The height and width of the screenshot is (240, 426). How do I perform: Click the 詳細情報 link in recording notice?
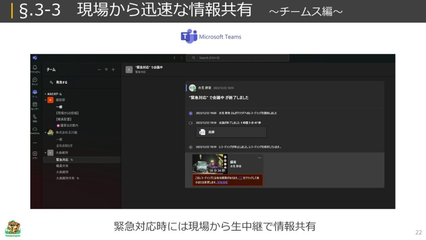tap(222, 182)
